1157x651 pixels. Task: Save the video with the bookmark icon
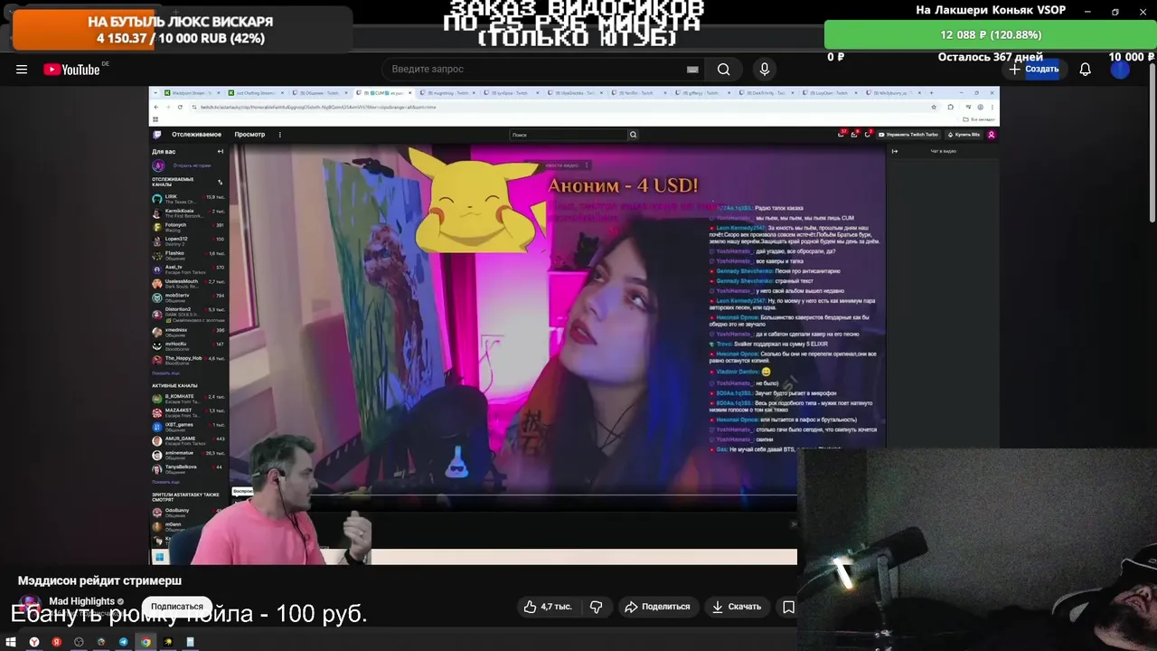point(788,607)
